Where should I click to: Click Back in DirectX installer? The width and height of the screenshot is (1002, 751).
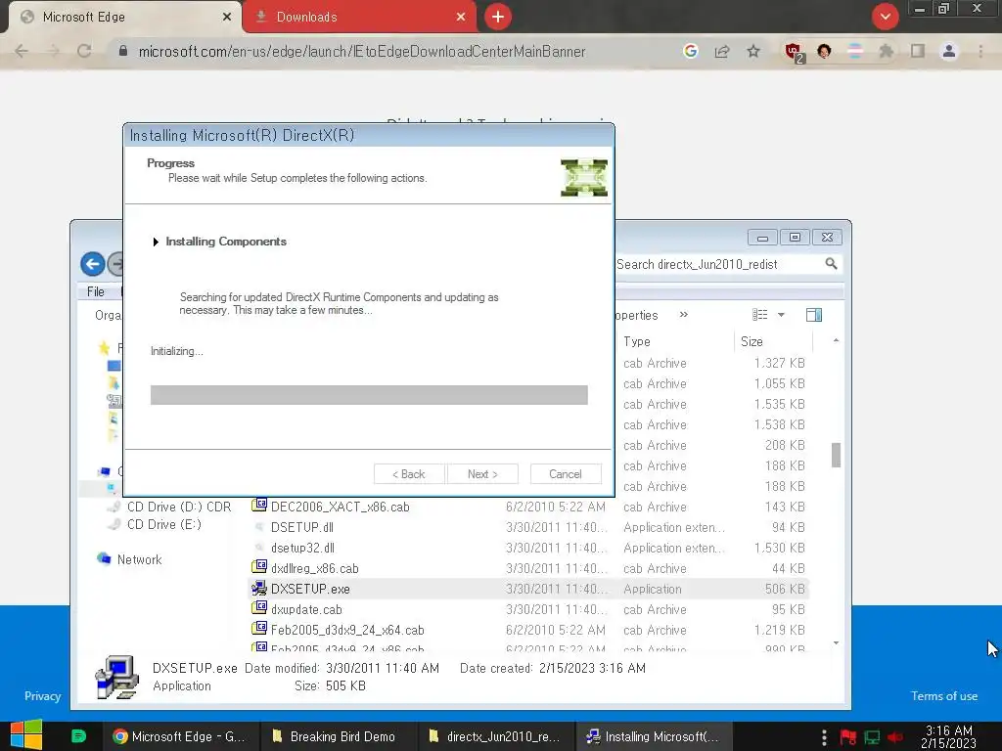coord(409,474)
